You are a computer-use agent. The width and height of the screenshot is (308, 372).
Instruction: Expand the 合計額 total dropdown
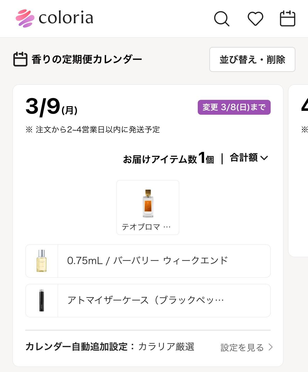pyautogui.click(x=249, y=158)
